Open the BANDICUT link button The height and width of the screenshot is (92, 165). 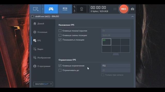coord(43,84)
